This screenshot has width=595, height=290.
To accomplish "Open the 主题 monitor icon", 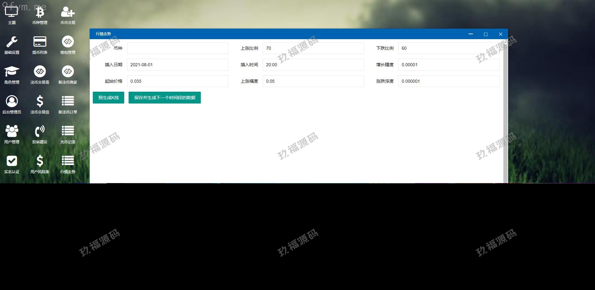I will [x=12, y=13].
